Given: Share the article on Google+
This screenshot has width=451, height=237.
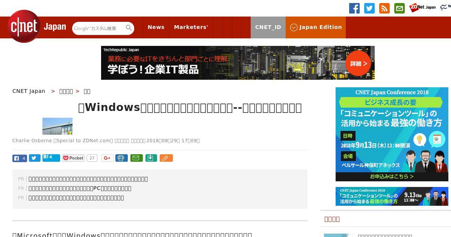Looking at the screenshot, I should 107,158.
